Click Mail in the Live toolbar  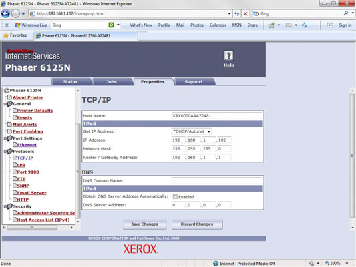(180, 25)
